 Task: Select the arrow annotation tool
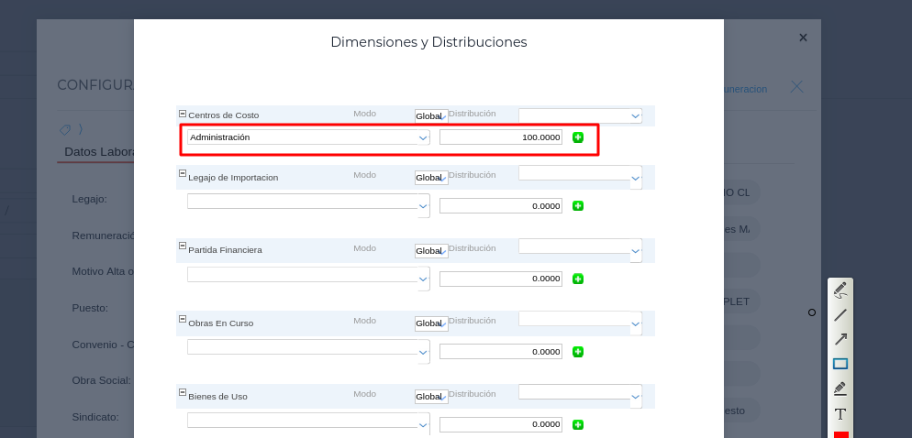840,339
